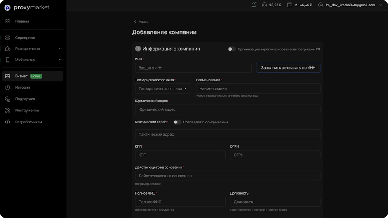Click Заполнить реквизиты по ИНН button

[288, 67]
